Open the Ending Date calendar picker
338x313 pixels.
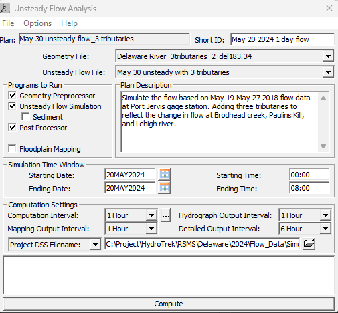[165, 188]
